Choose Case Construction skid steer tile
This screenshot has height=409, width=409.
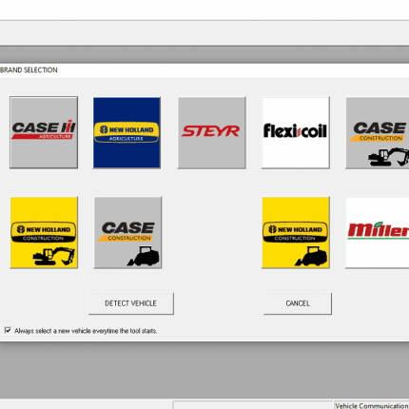(127, 232)
